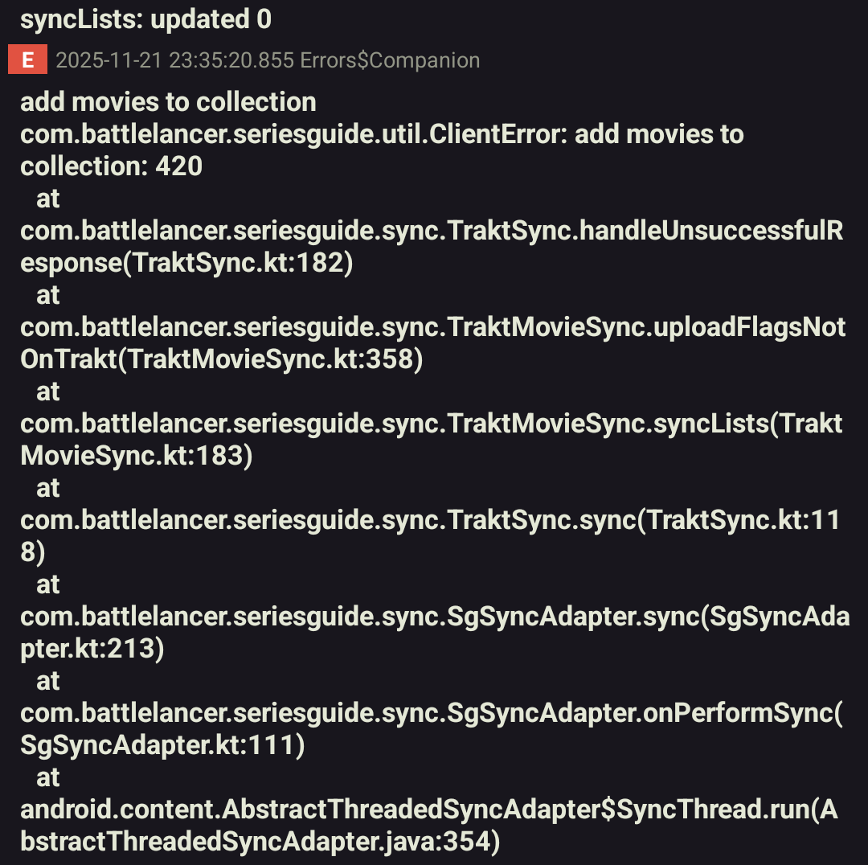The height and width of the screenshot is (865, 868).
Task: Click the "collection: 420" error code text
Action: 111,166
